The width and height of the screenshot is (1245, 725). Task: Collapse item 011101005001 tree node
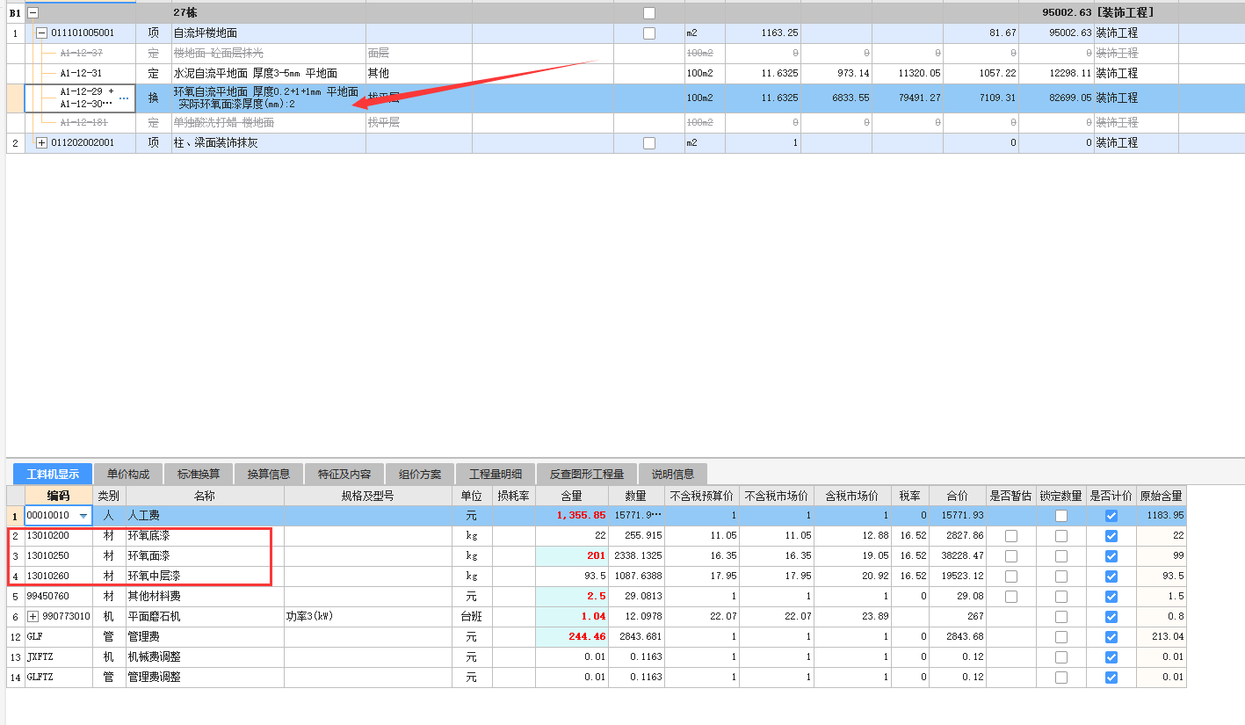[40, 33]
